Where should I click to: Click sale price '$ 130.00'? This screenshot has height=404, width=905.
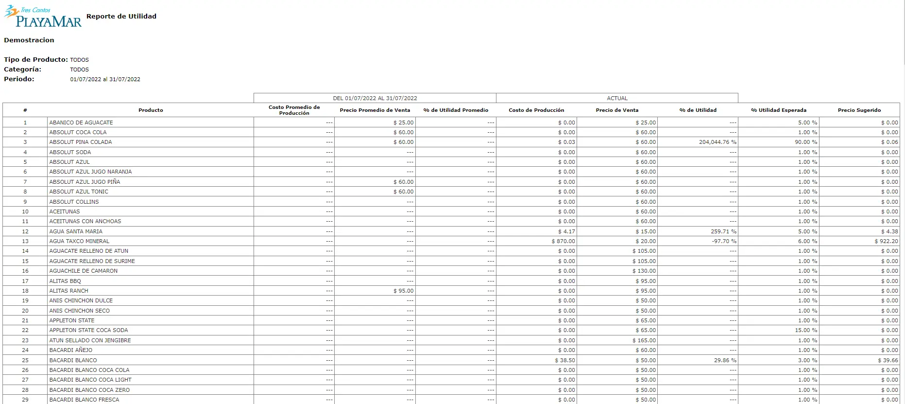(x=644, y=271)
